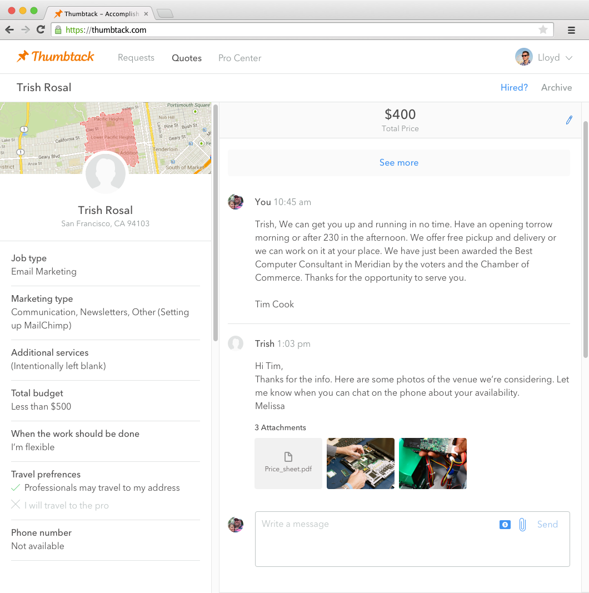
Task: Go to the Quotes tab
Action: (187, 58)
